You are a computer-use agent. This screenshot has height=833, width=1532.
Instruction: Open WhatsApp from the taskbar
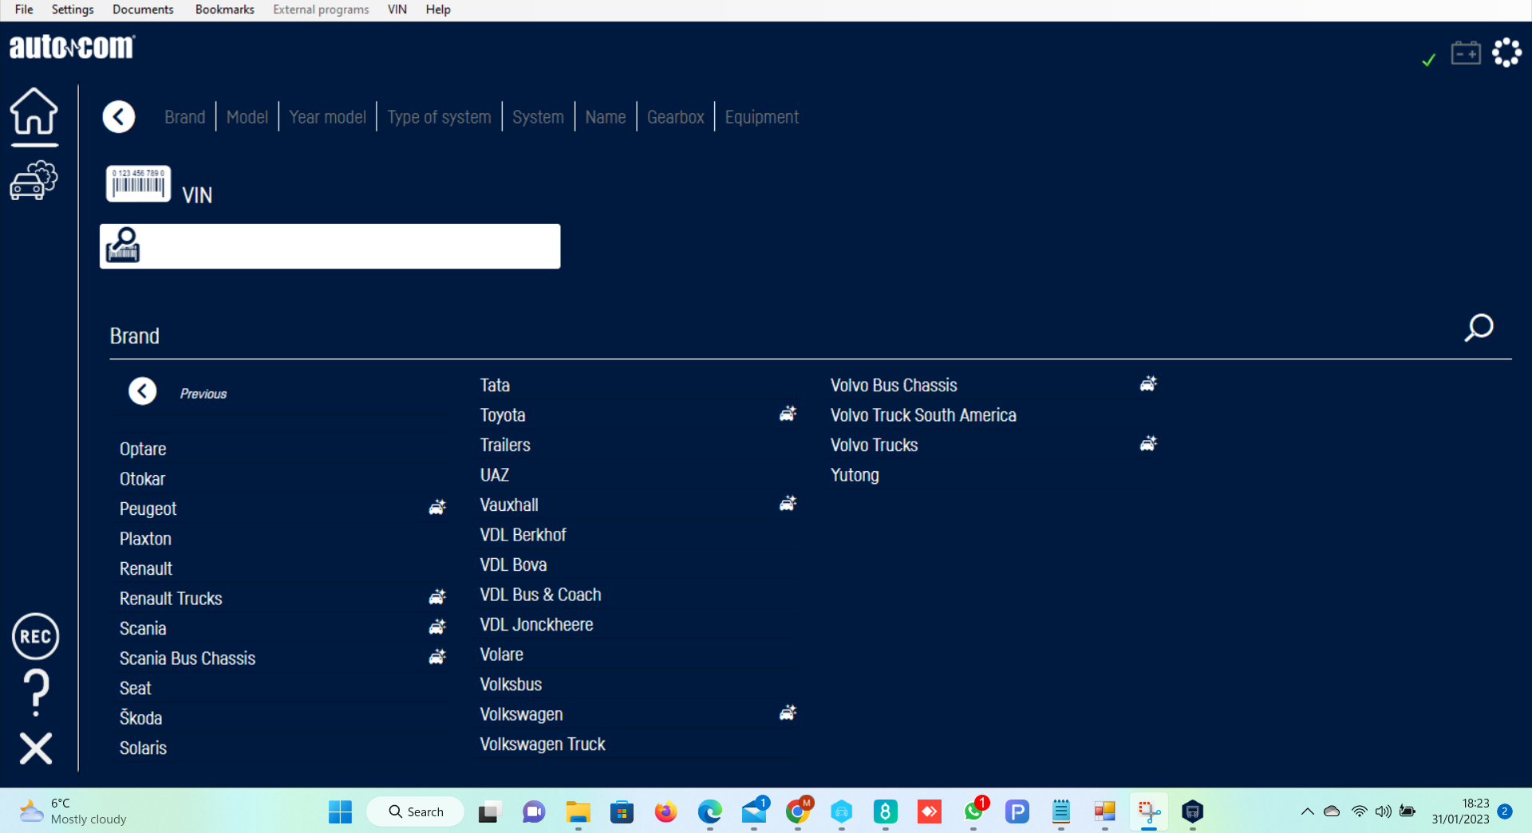[x=973, y=811]
